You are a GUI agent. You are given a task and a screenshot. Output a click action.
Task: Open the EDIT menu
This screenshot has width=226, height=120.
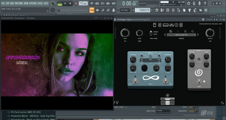(x=7, y=3)
